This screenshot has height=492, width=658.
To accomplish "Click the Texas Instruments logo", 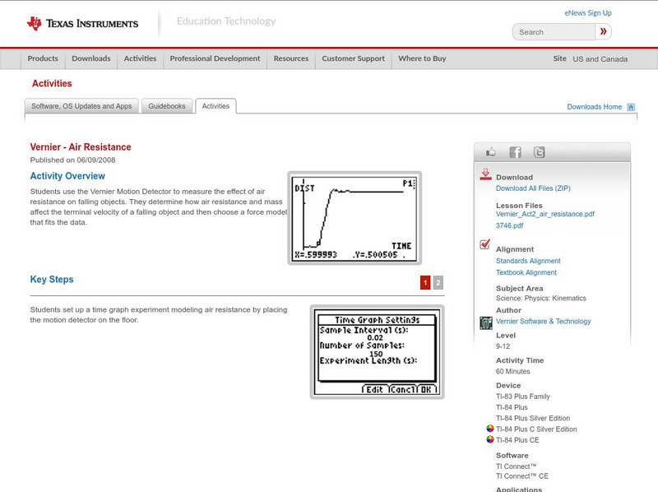I will (x=82, y=23).
